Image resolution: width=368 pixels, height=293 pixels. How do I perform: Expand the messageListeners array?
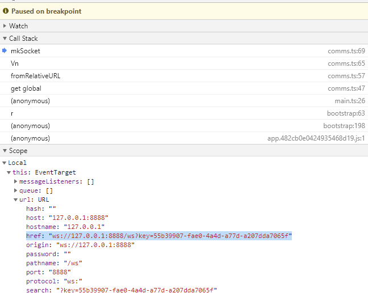[x=15, y=181]
